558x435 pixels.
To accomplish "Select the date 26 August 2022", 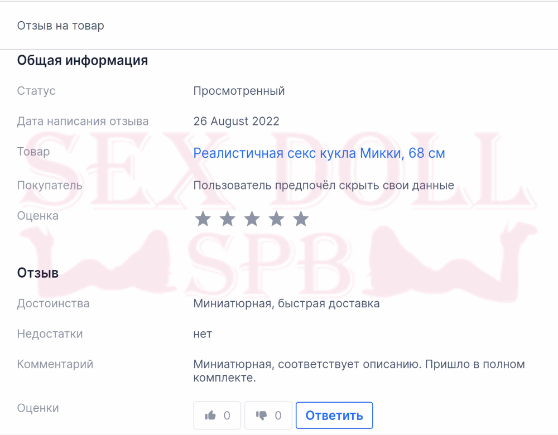I will (236, 121).
